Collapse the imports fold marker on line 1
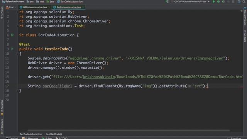The width and height of the screenshot is (247, 139). coord(18,12)
